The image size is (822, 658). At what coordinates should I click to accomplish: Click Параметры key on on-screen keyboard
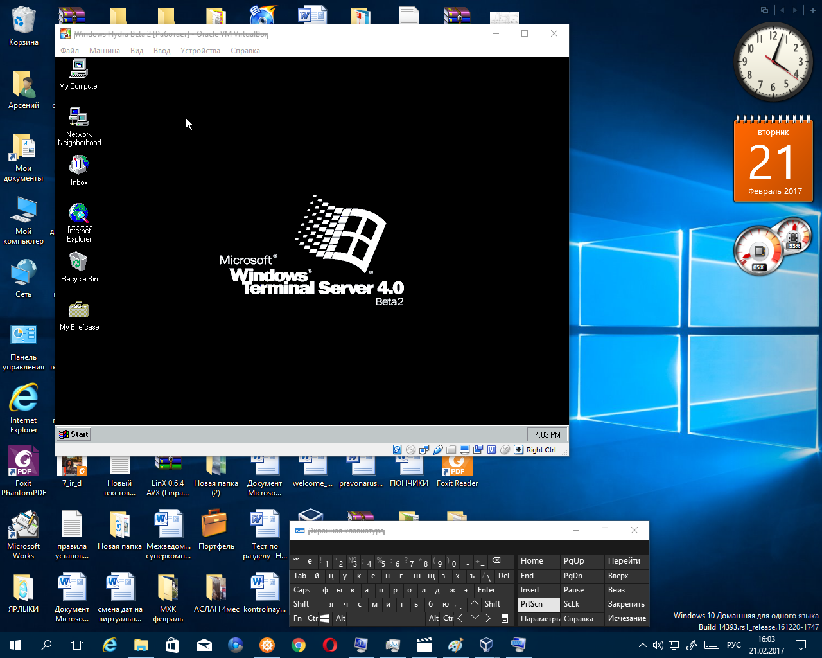pos(539,619)
